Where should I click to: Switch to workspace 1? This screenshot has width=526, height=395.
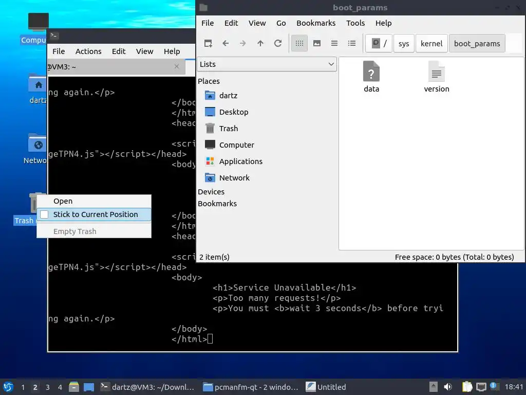[23, 387]
